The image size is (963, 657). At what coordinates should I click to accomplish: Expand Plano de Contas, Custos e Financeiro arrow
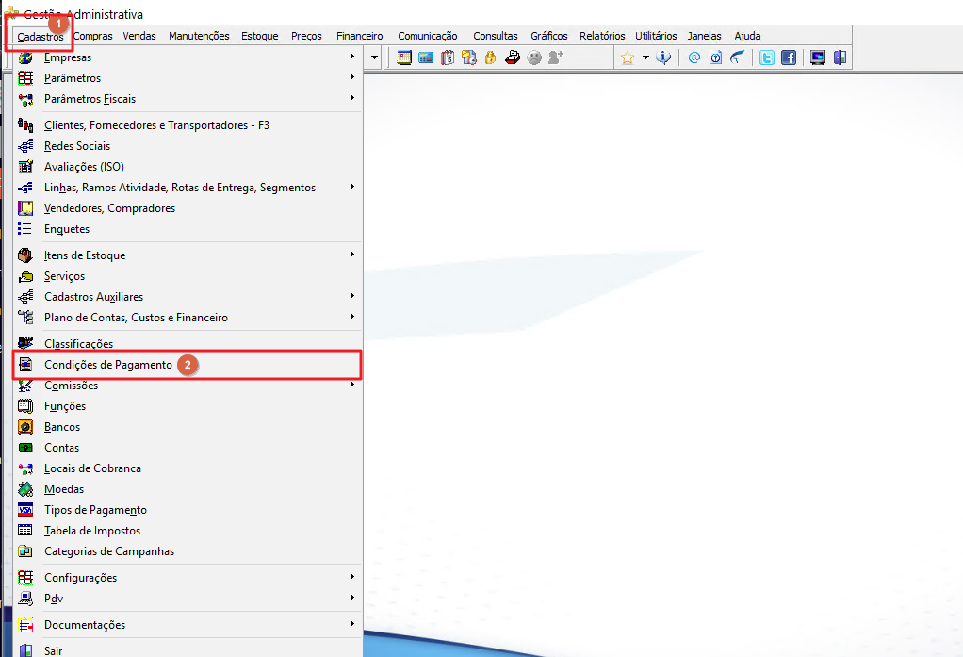coord(351,317)
